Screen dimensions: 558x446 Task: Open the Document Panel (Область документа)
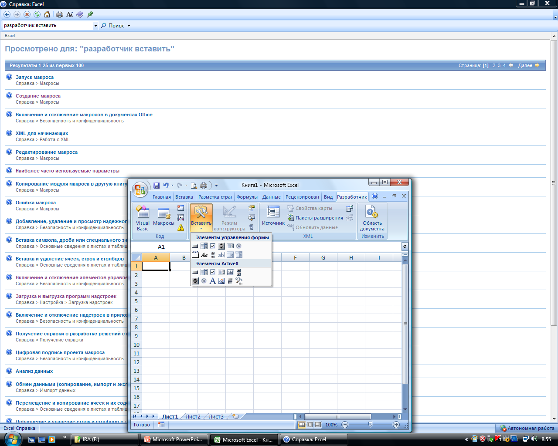[372, 218]
